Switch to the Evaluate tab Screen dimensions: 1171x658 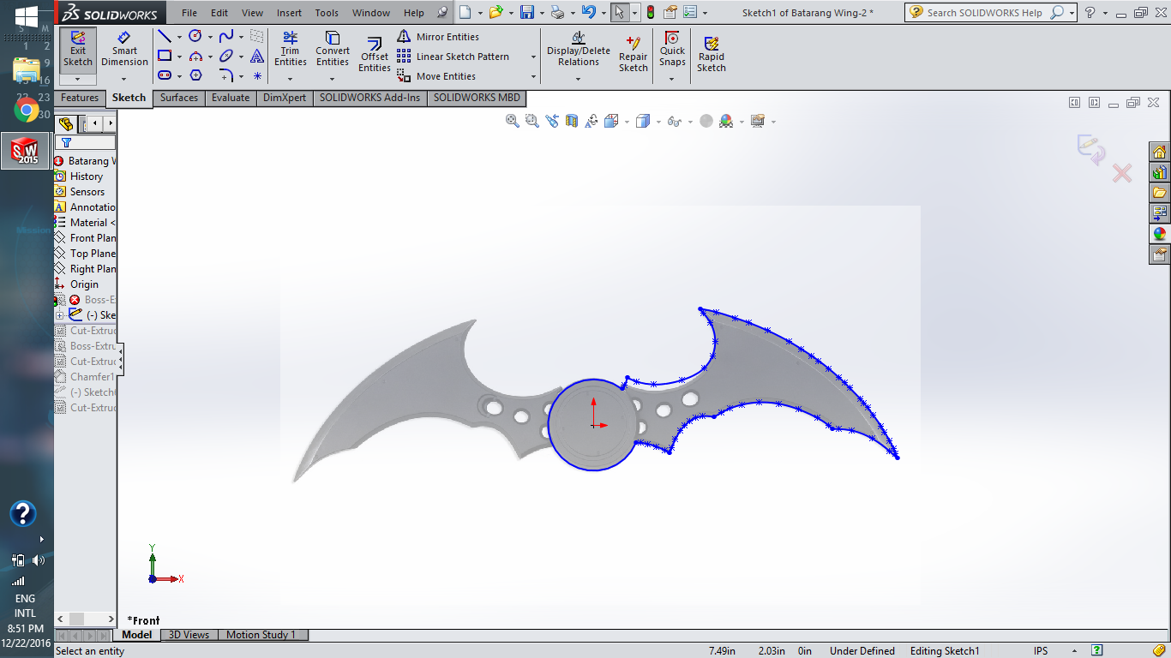click(x=231, y=98)
